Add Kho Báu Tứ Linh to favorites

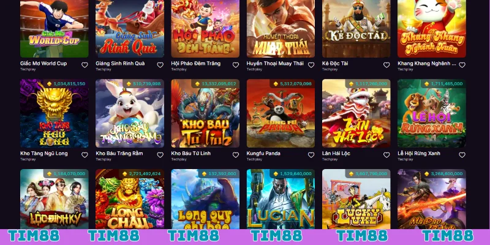pos(236,155)
